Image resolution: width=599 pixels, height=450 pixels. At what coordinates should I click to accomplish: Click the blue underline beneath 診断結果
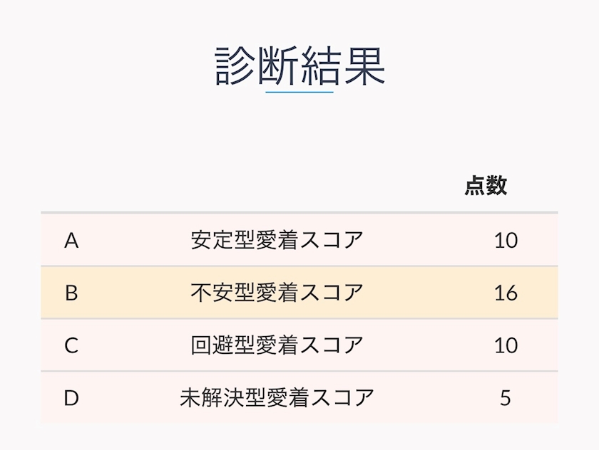(299, 92)
